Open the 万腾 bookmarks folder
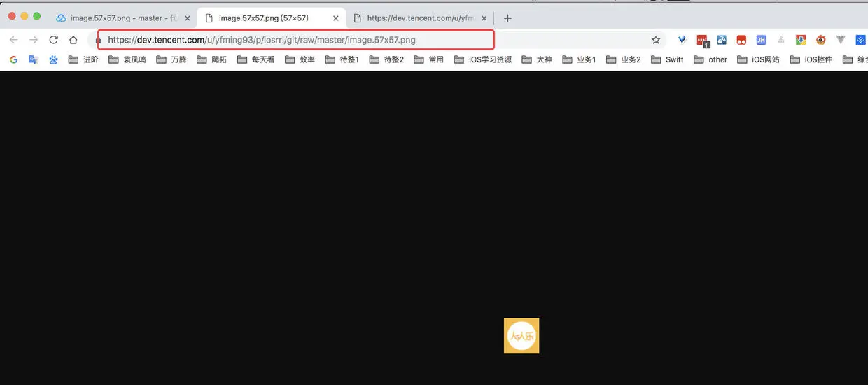 click(x=171, y=59)
